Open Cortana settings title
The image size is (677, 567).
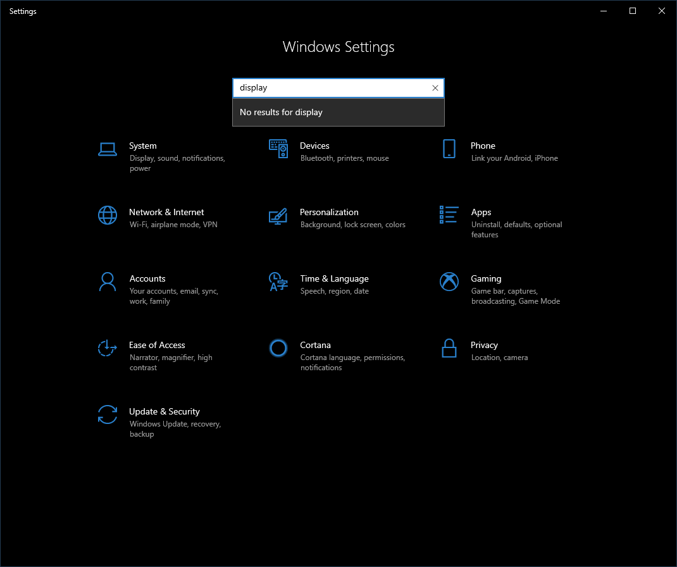pyautogui.click(x=316, y=346)
